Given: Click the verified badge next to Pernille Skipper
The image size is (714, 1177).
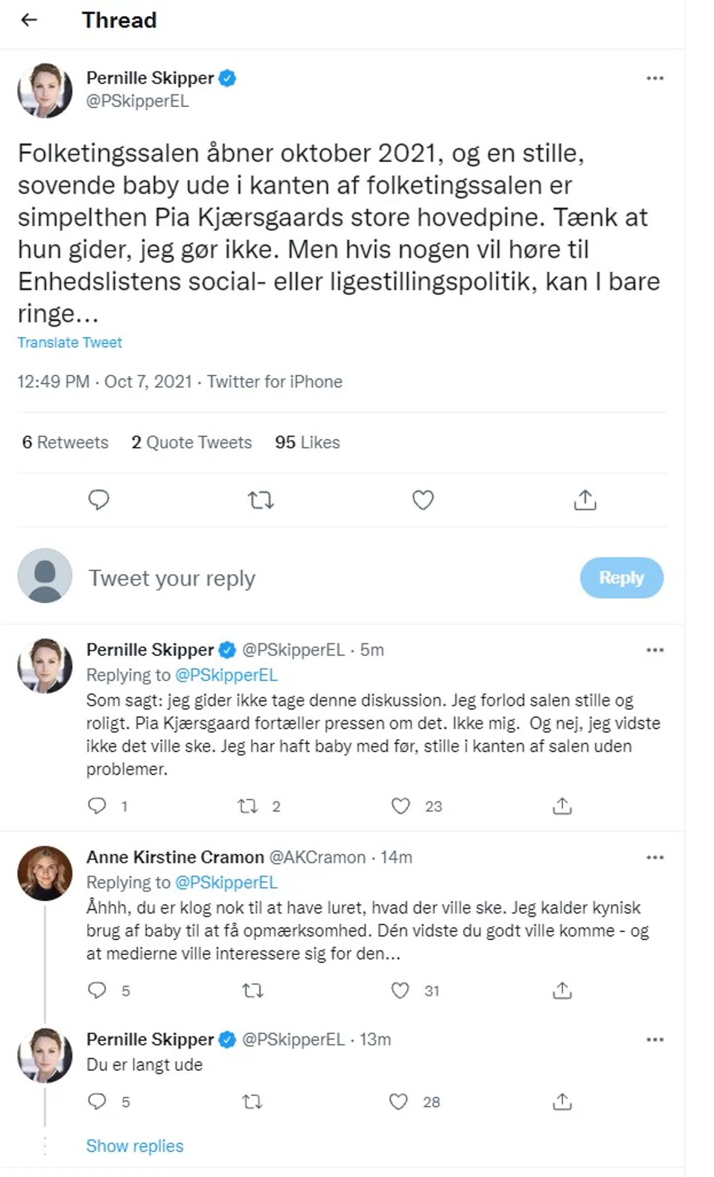Looking at the screenshot, I should [x=228, y=77].
